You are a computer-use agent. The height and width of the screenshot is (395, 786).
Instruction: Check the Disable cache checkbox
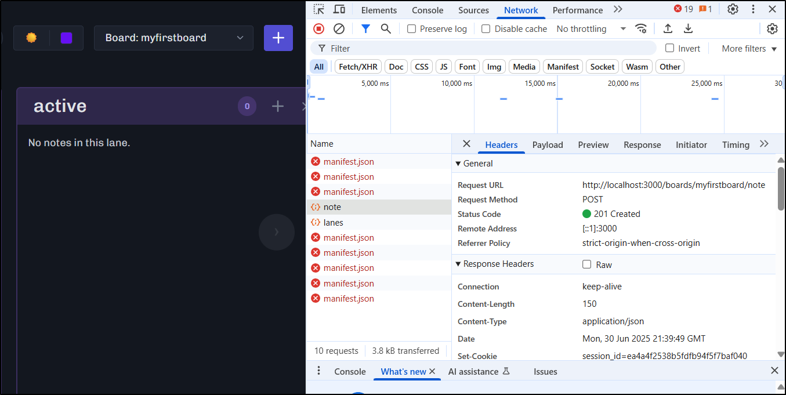[486, 29]
